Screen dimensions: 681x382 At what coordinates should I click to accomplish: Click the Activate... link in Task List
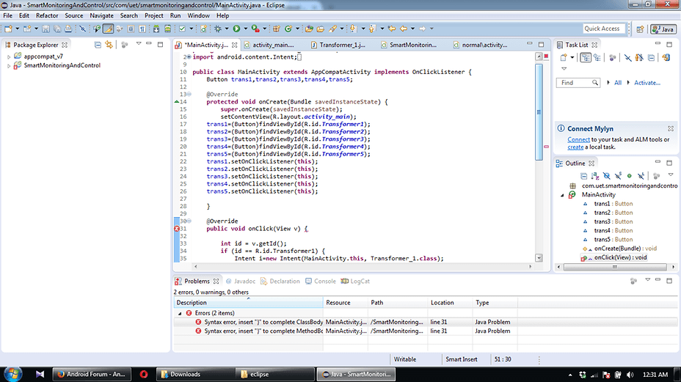point(647,82)
